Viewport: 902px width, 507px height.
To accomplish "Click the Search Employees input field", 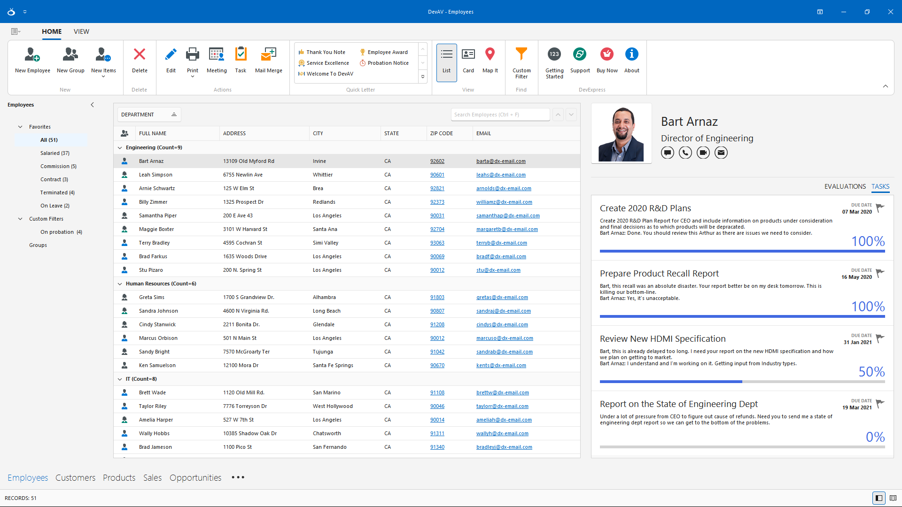I will tap(500, 115).
